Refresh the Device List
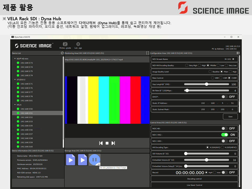Image resolution: width=252 pixels, height=189 pixels. point(62,53)
